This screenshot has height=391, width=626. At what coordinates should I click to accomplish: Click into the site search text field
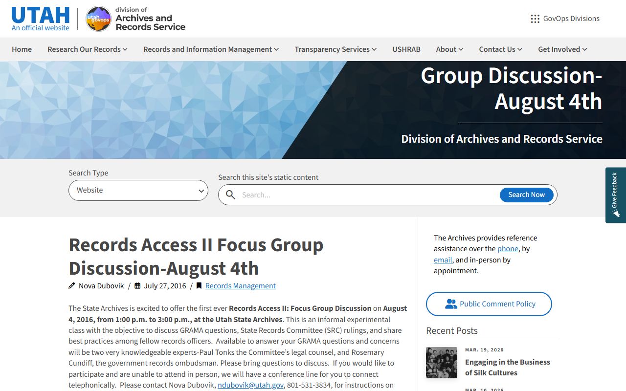(x=367, y=195)
